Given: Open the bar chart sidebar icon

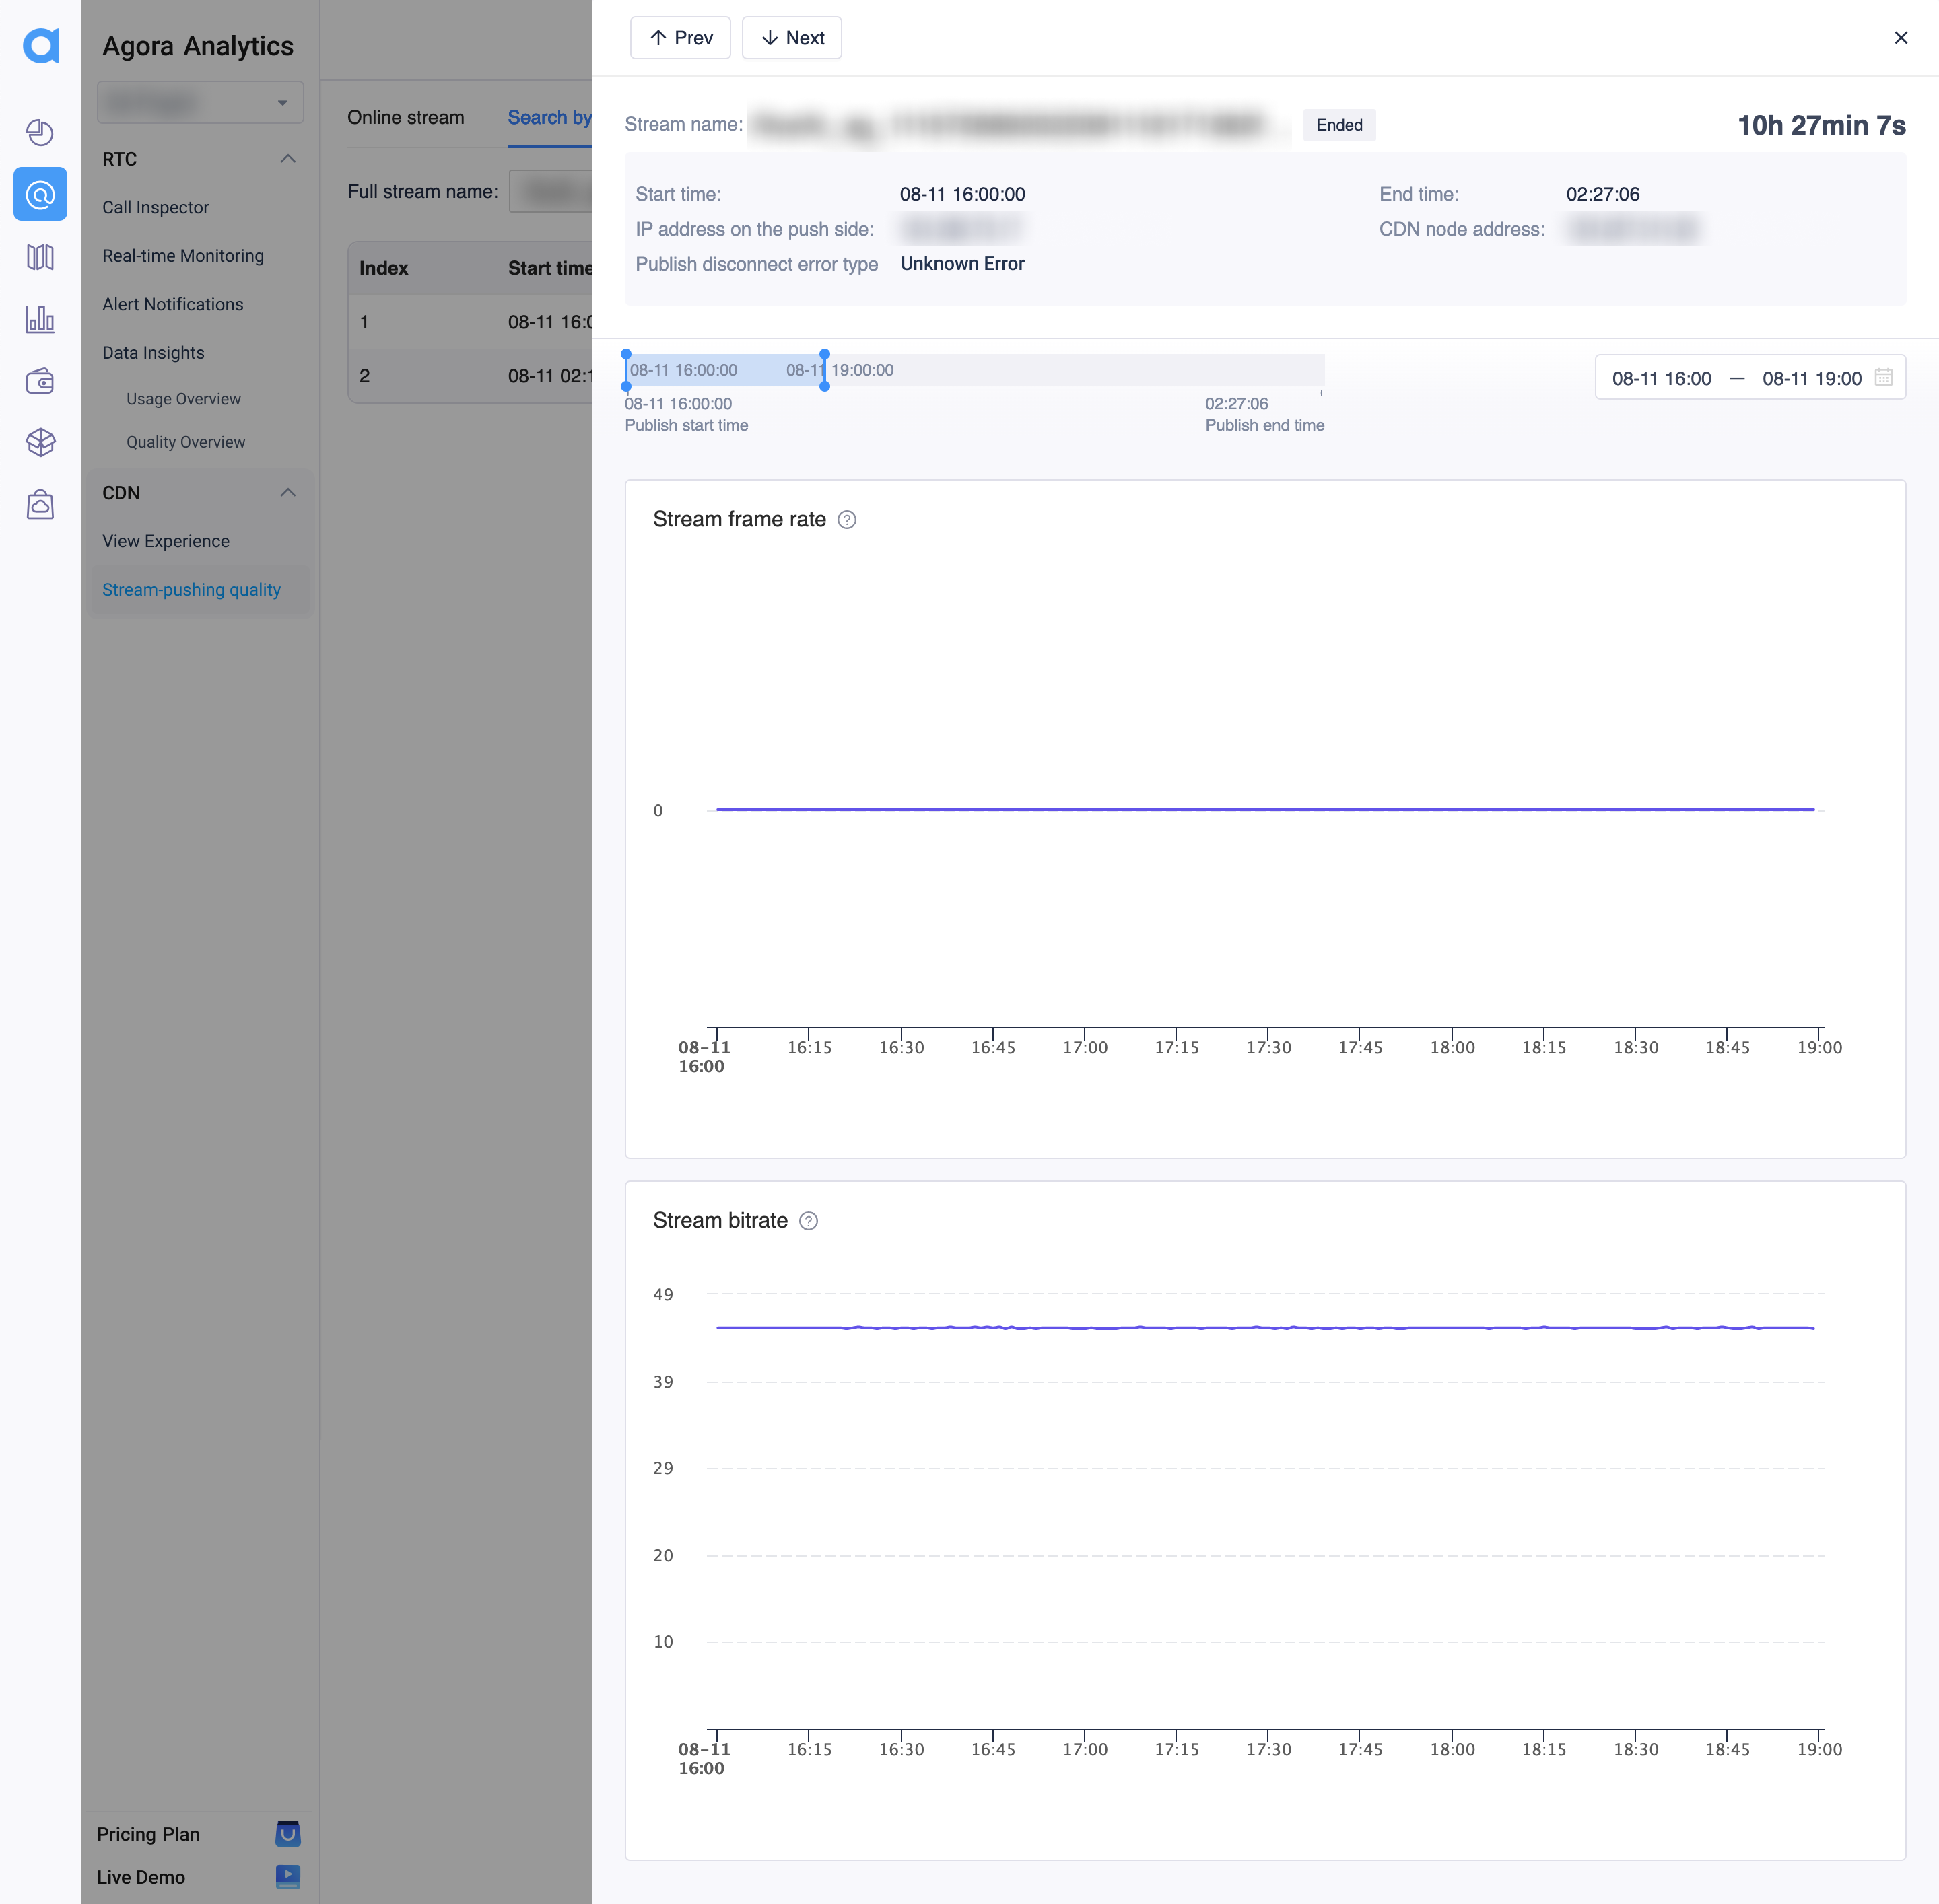Looking at the screenshot, I should tap(40, 319).
